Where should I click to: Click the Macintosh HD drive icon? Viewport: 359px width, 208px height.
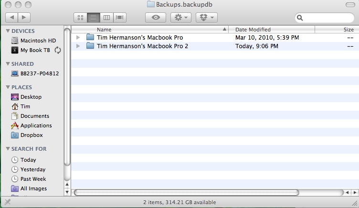(15, 41)
